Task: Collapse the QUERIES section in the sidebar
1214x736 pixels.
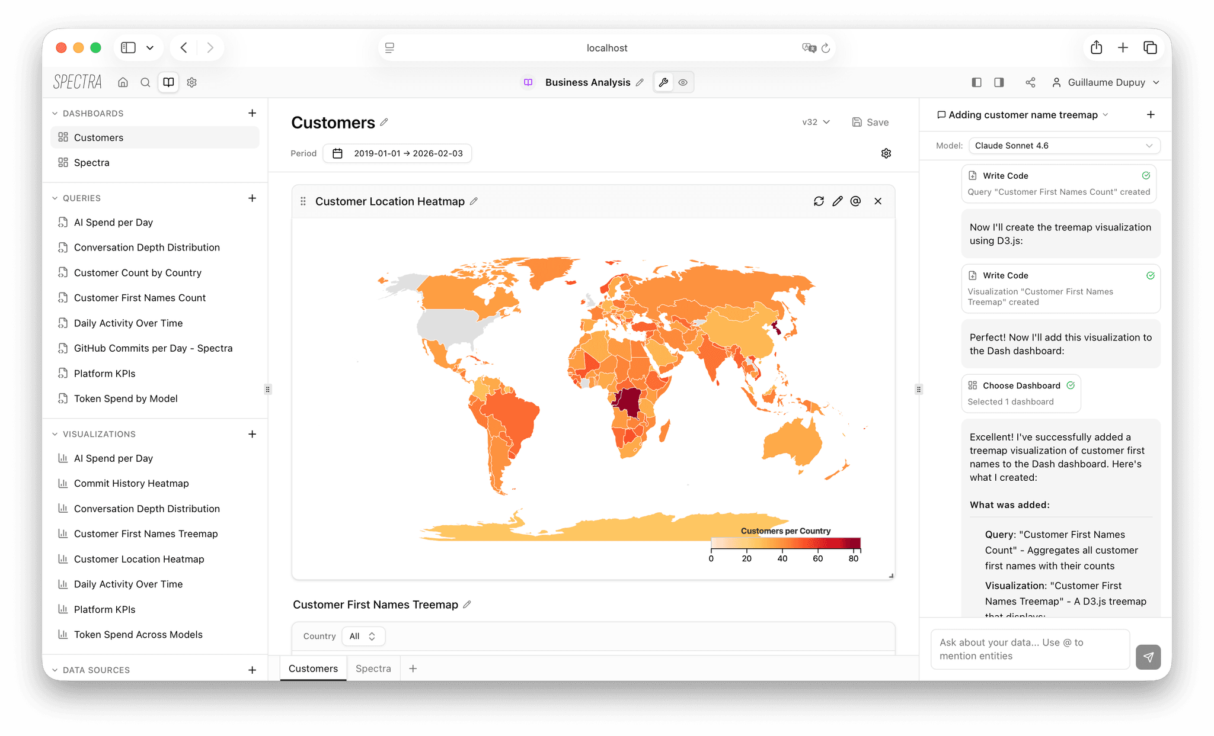Action: click(55, 198)
